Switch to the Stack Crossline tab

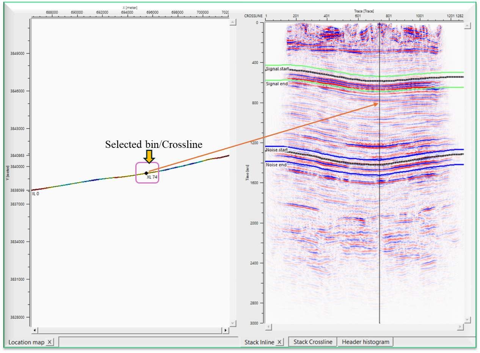point(313,342)
